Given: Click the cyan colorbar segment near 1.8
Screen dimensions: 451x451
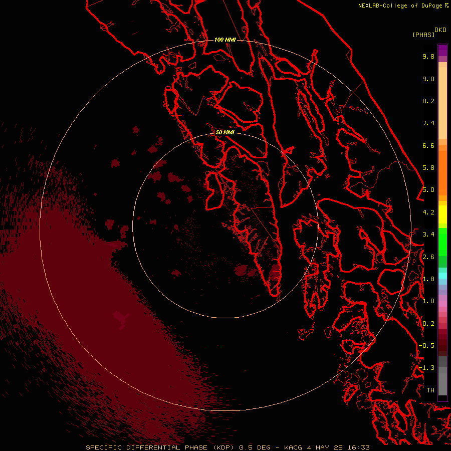Looking at the screenshot, I should pyautogui.click(x=442, y=276).
